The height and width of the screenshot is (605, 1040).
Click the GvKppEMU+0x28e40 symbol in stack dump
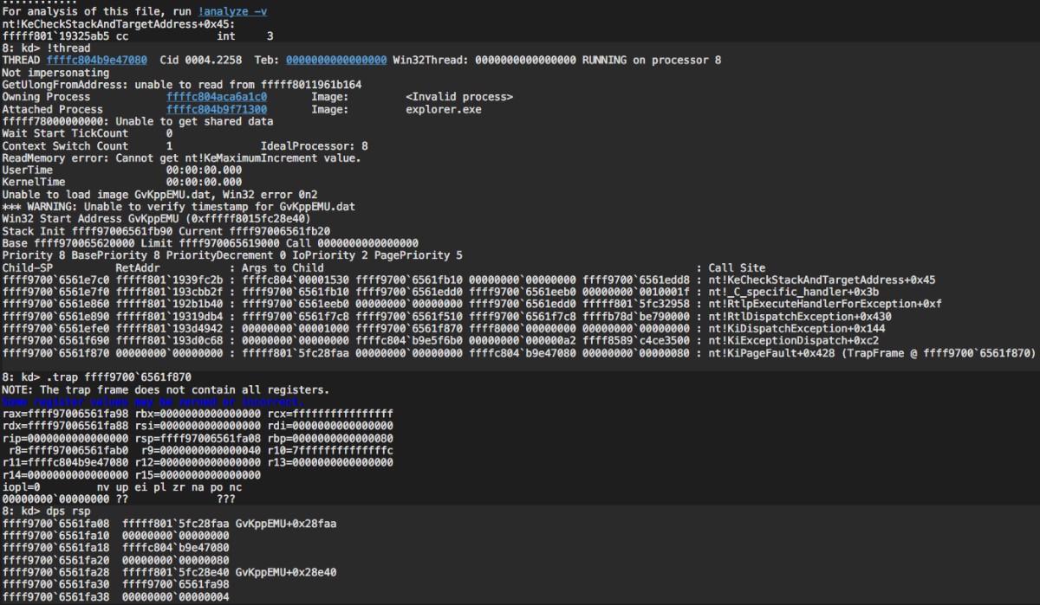(x=285, y=572)
